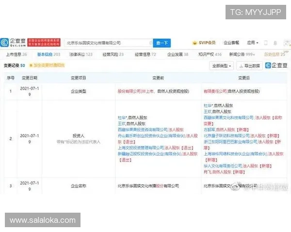Click the 企查查 Qcc.com logo at top left
Screen dimensions: 291x232
pyautogui.click(x=13, y=43)
